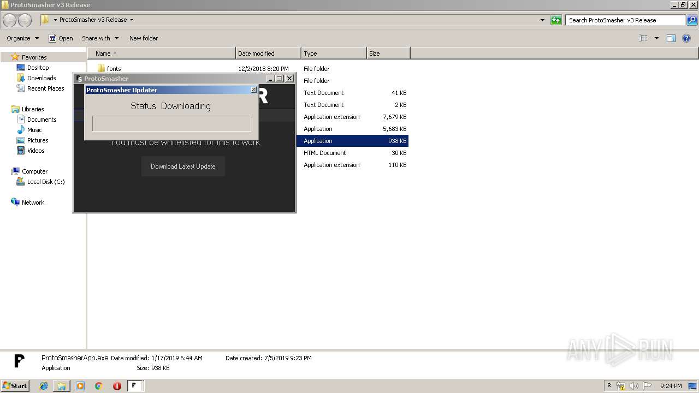Viewport: 699px width, 393px height.
Task: Open dropdown after ProtoSmasher v3 Release breadcrumb
Action: (x=132, y=20)
